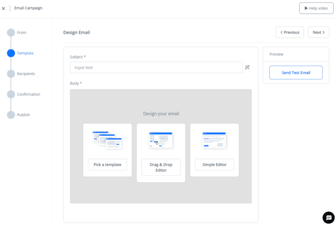
Task: Go to the Previous step
Action: click(x=289, y=33)
